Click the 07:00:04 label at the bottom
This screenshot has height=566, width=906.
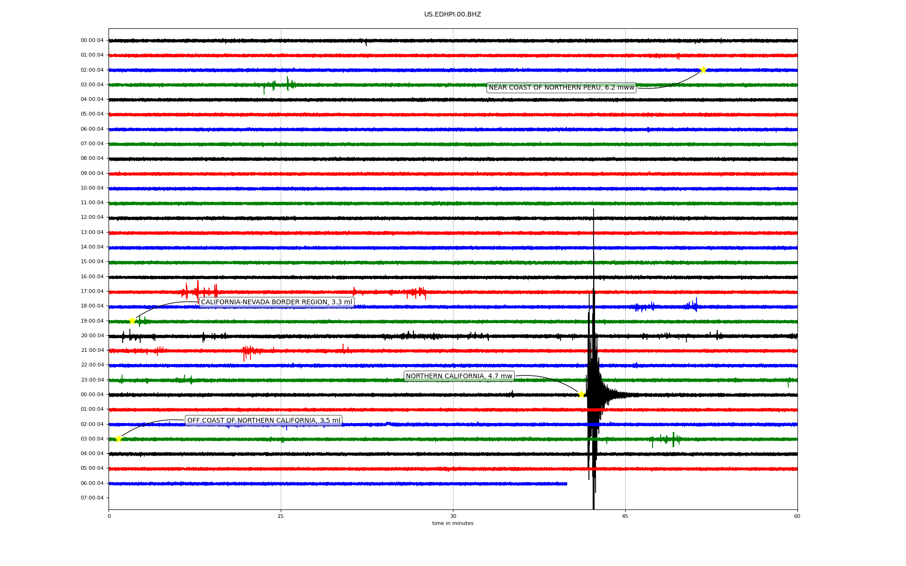pos(92,498)
